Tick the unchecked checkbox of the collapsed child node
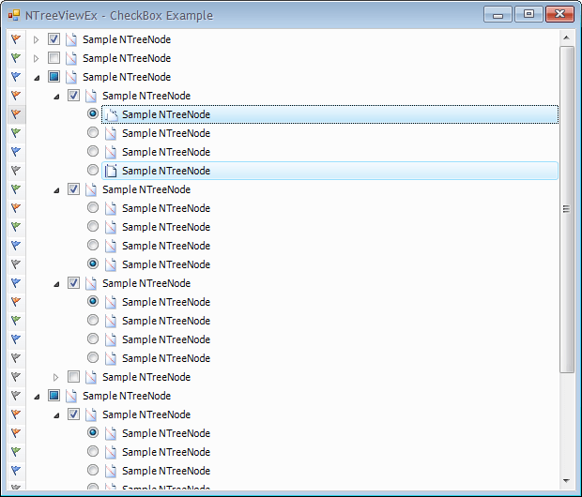The image size is (582, 497). click(x=73, y=377)
